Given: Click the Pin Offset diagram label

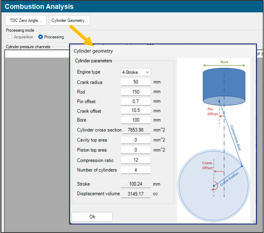Looking at the screenshot, I should pyautogui.click(x=212, y=111).
